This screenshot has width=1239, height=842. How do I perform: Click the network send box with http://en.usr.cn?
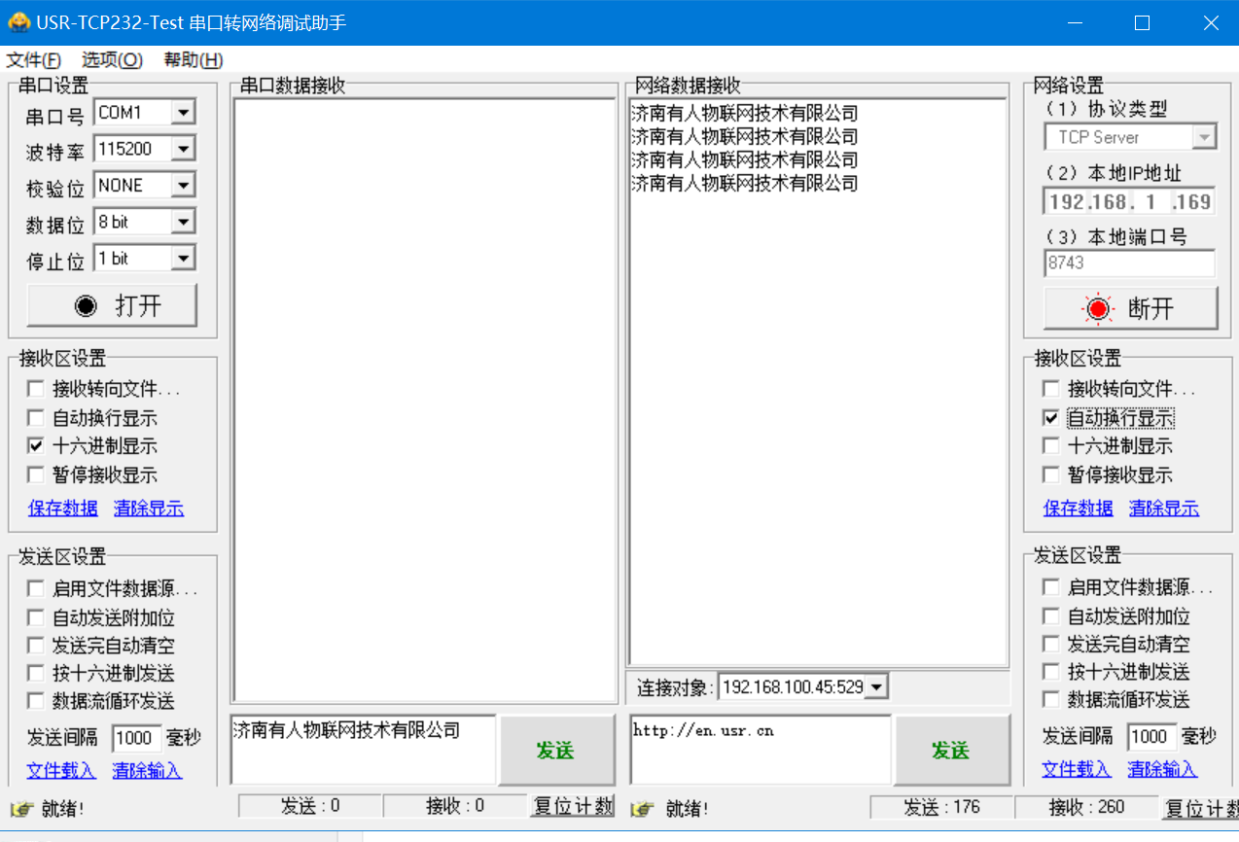coord(761,750)
